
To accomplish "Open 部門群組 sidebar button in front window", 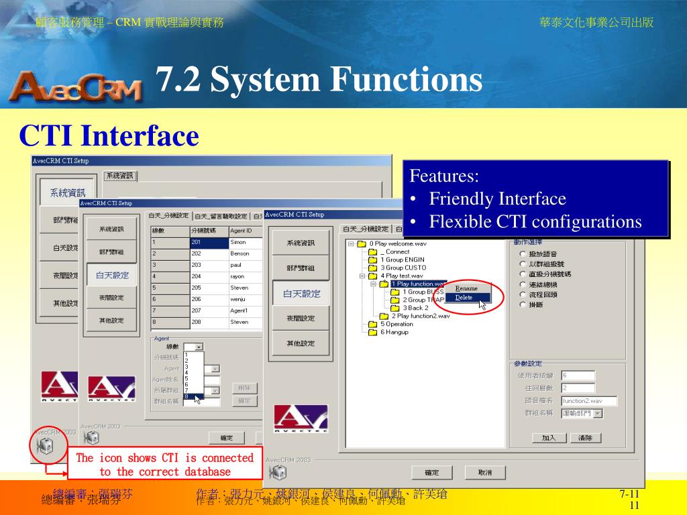I will (301, 268).
